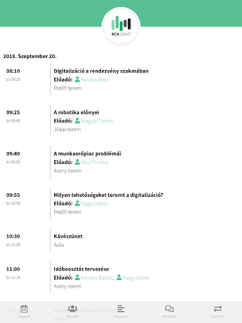Click person icon beside Magyar Tamás

point(78,120)
